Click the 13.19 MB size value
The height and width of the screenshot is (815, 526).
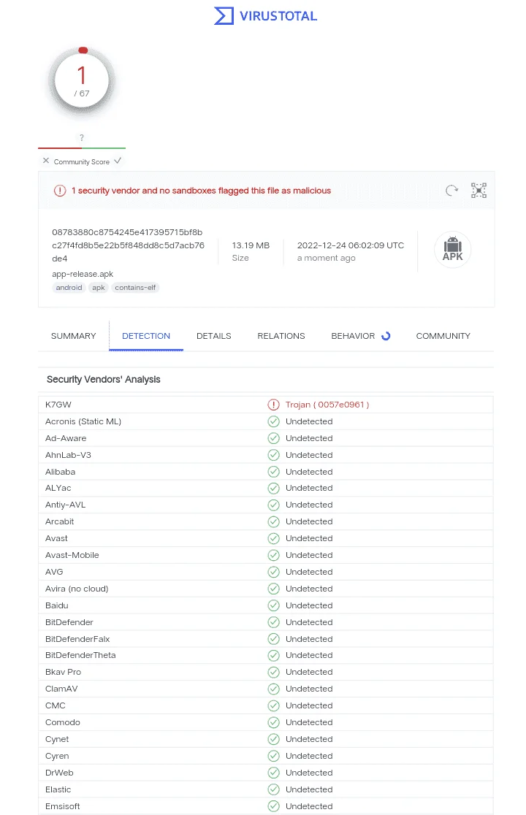251,245
